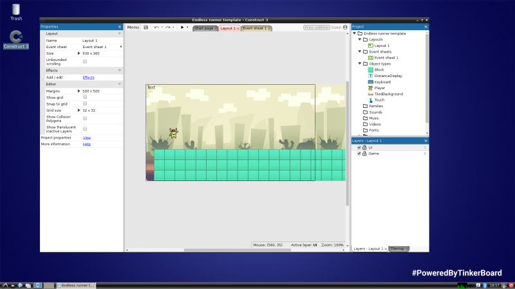This screenshot has width=515, height=289.
Task: Open the Guest account icon
Action: [x=345, y=28]
